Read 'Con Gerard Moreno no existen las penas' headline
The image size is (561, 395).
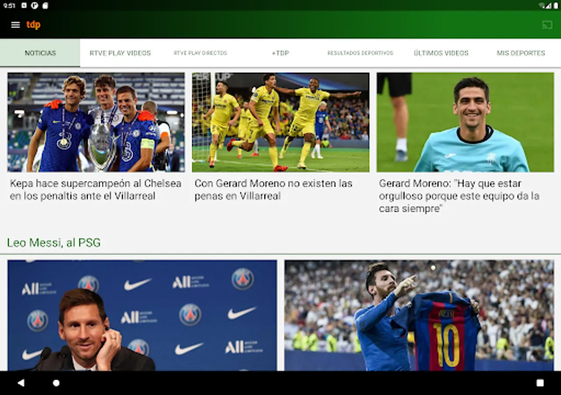[x=273, y=190]
